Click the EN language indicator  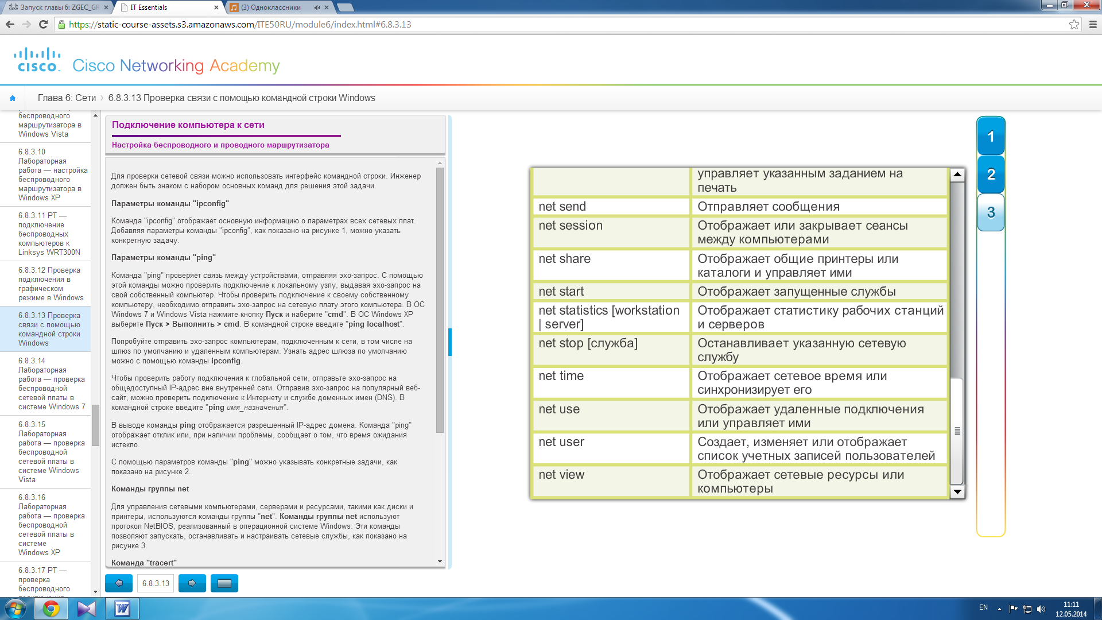coord(983,607)
